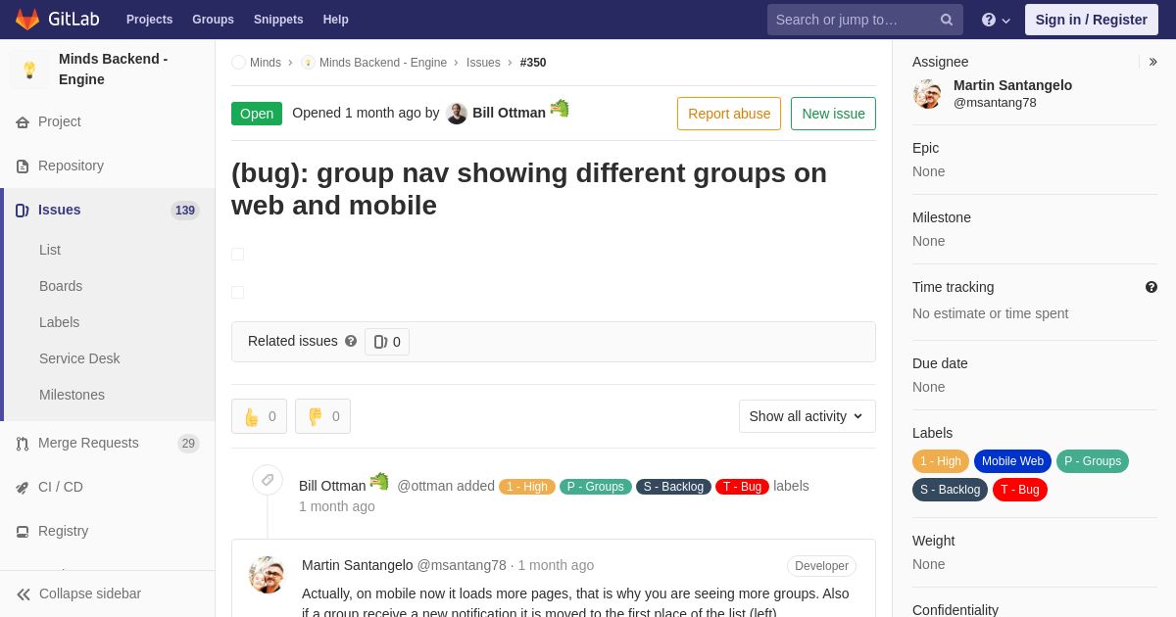Click the Issues count badge 139
The image size is (1176, 617).
click(185, 211)
